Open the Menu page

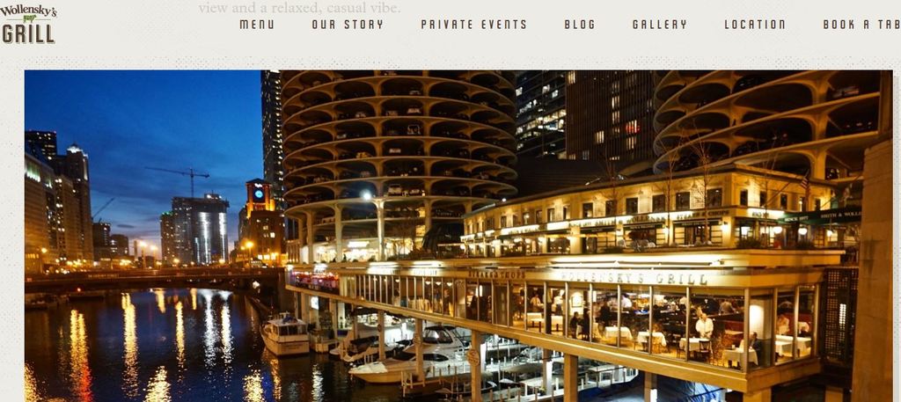click(x=257, y=24)
